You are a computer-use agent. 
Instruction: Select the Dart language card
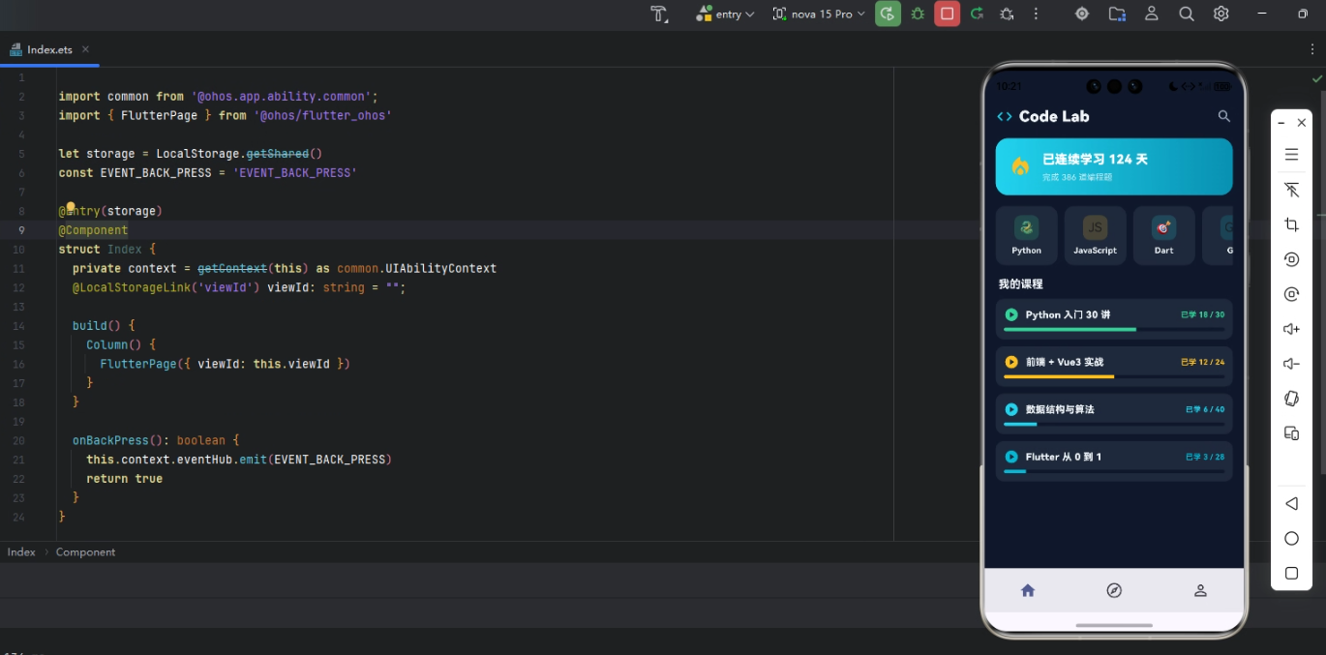(1163, 235)
